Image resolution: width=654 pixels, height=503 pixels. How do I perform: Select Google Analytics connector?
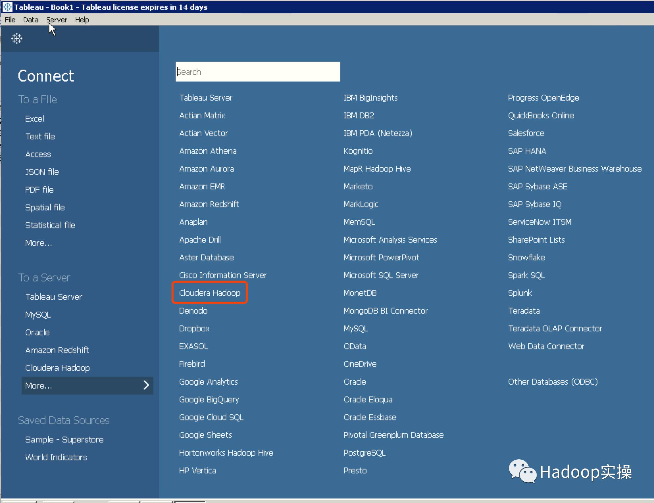pos(209,382)
